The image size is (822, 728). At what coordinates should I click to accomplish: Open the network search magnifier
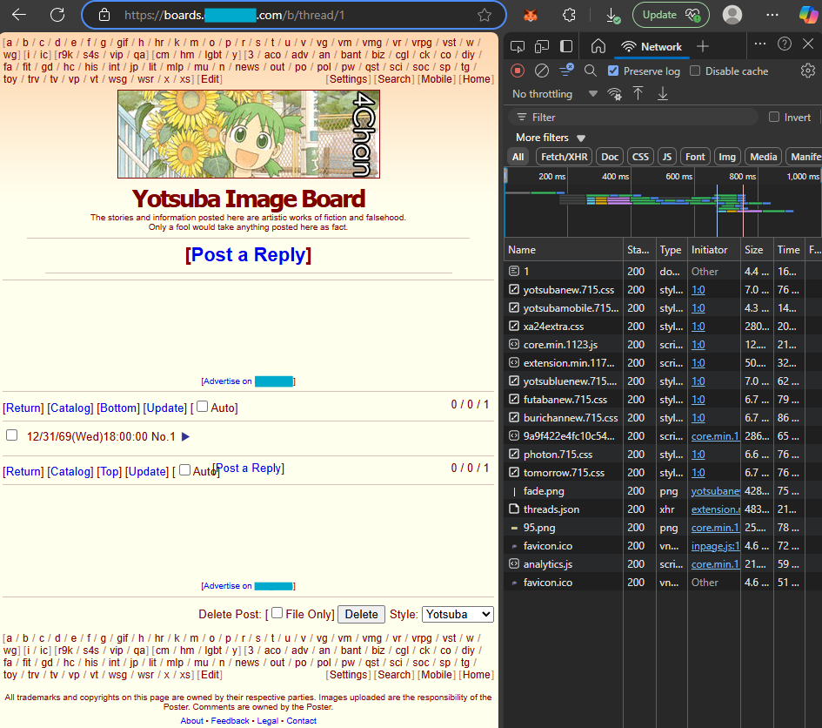591,71
